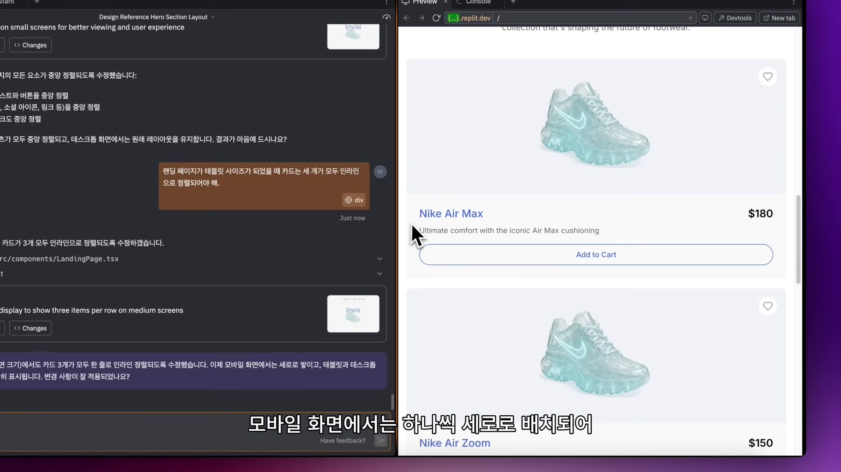Reload the preview page
The width and height of the screenshot is (841, 472).
click(436, 18)
